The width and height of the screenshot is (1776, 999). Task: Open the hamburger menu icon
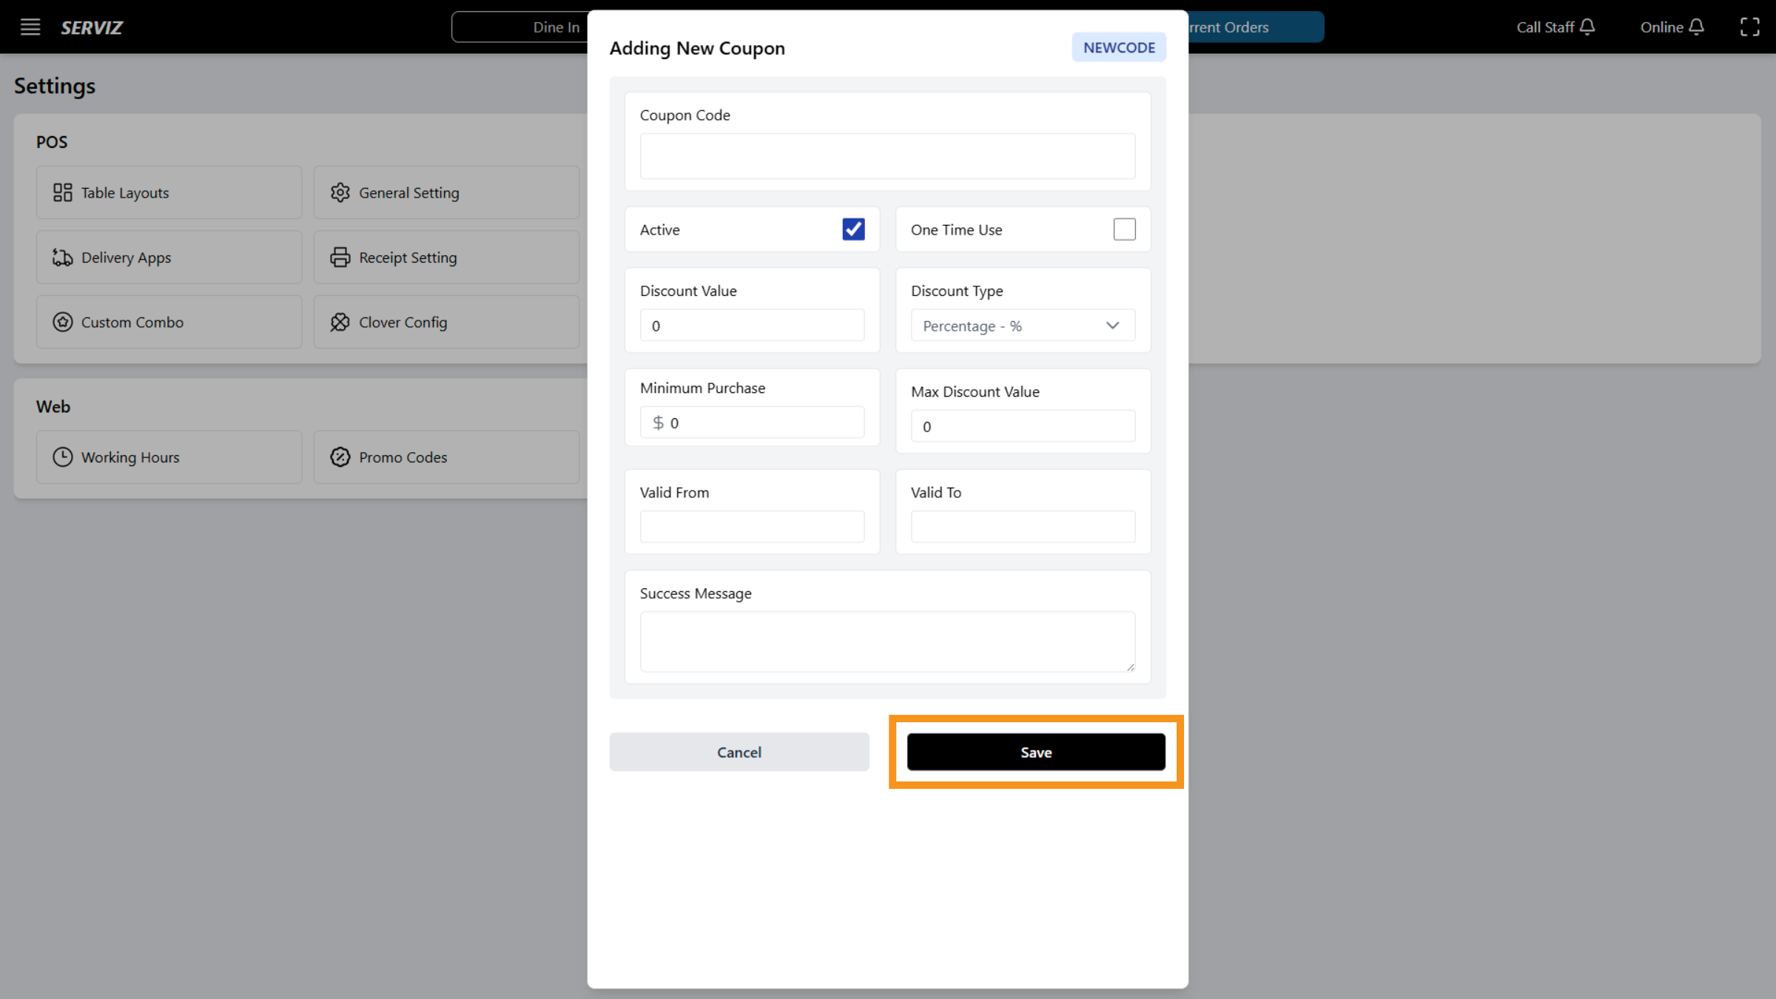coord(30,27)
